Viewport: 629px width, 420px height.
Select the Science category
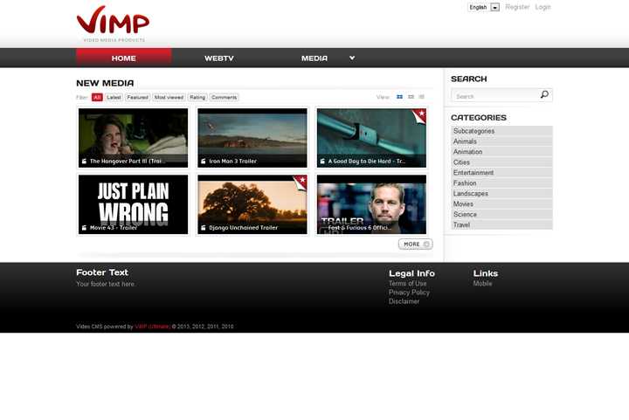pyautogui.click(x=501, y=215)
